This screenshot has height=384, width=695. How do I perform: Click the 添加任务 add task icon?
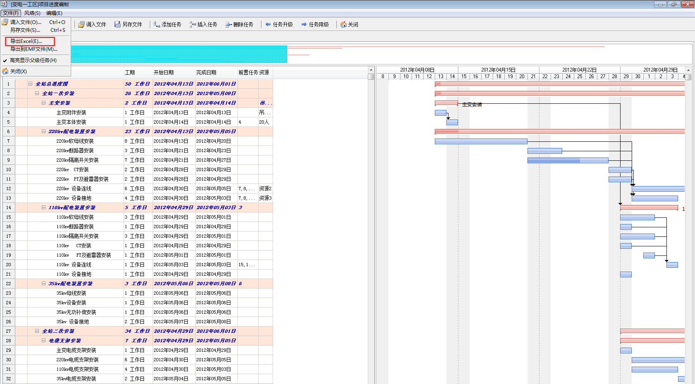[156, 25]
